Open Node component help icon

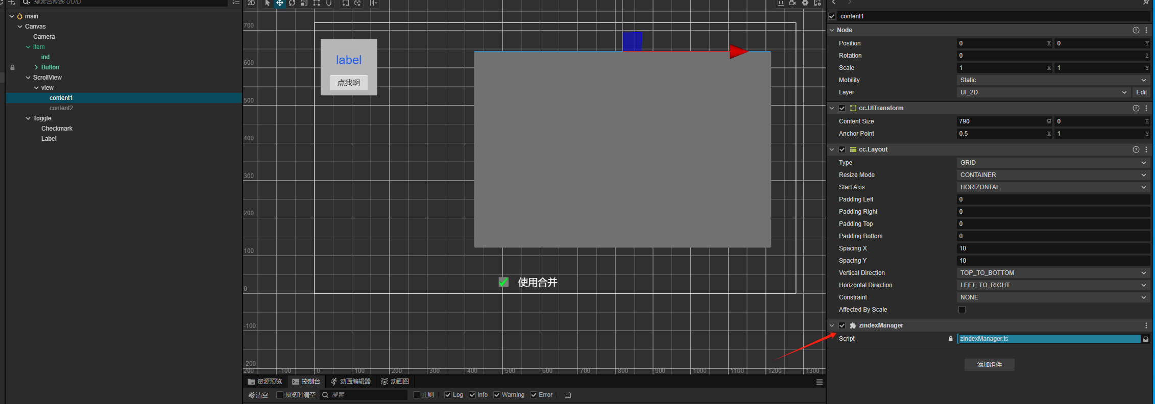1136,30
